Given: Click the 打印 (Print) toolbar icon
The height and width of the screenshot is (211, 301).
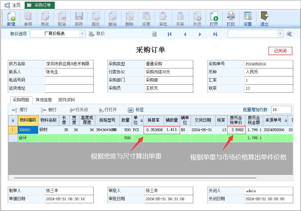Looking at the screenshot, I should coord(231,19).
